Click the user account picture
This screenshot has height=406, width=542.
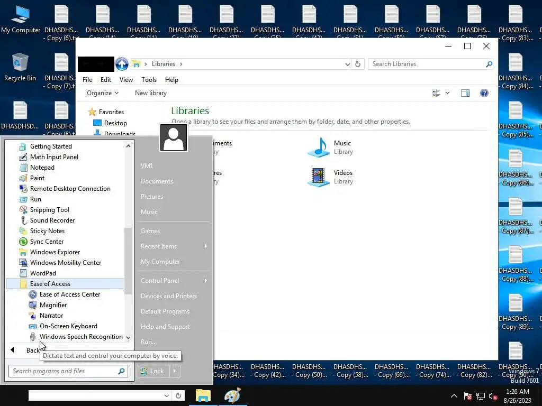tap(174, 137)
